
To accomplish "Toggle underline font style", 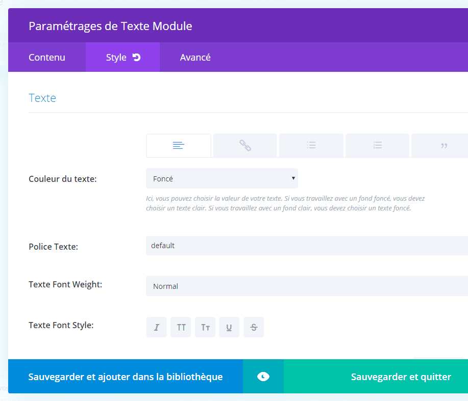I will coord(229,327).
